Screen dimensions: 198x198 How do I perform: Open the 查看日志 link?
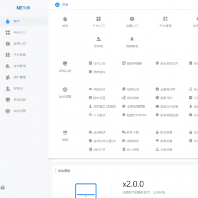coord(164,98)
